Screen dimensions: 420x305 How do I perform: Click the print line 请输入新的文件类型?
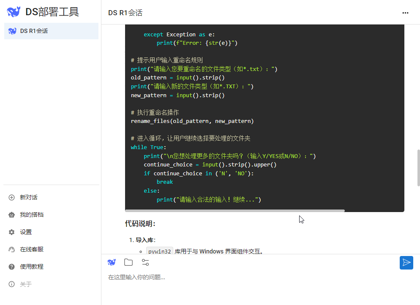[192, 87]
